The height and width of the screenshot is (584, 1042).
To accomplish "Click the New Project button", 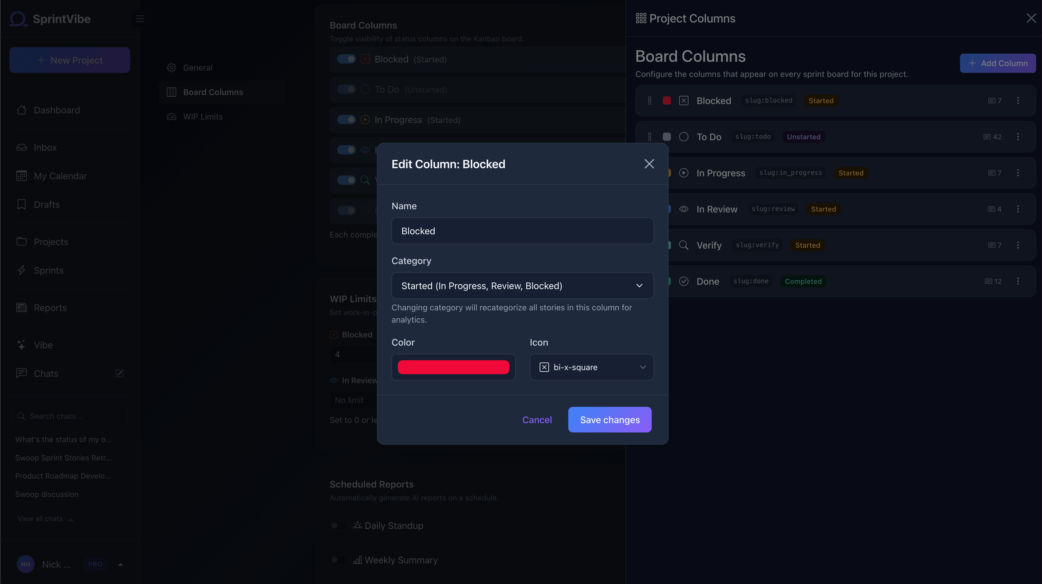I will (x=70, y=60).
